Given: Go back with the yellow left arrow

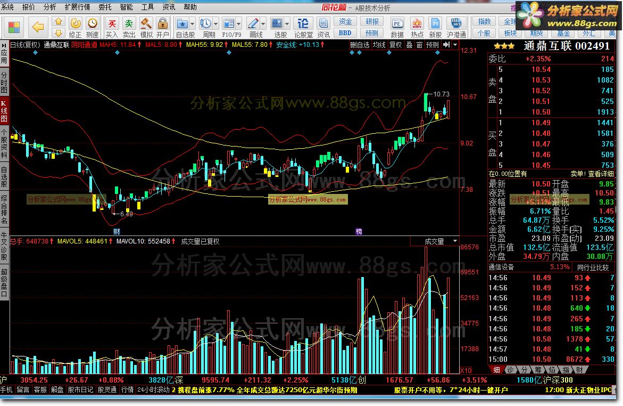Looking at the screenshot, I should pos(38,27).
